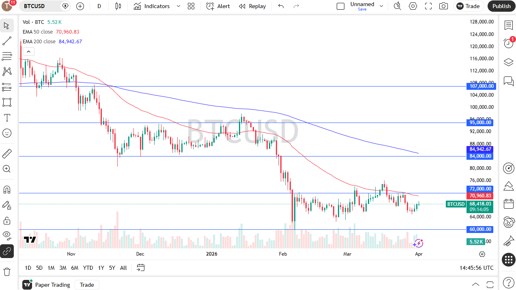The width and height of the screenshot is (516, 290).
Task: Click the Publish button
Action: pos(501,6)
